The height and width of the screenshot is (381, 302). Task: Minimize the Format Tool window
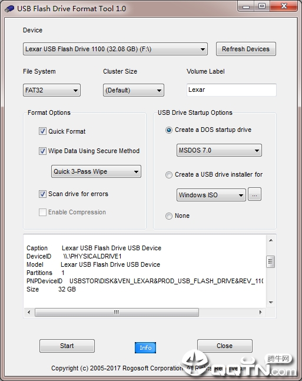click(x=246, y=6)
